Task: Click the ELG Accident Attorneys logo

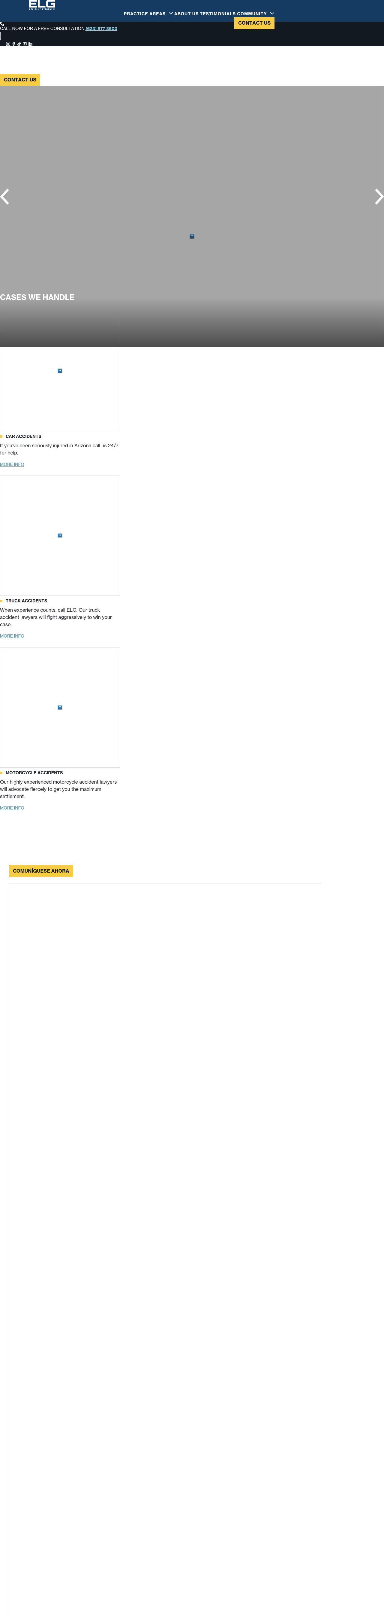Action: [x=42, y=5]
